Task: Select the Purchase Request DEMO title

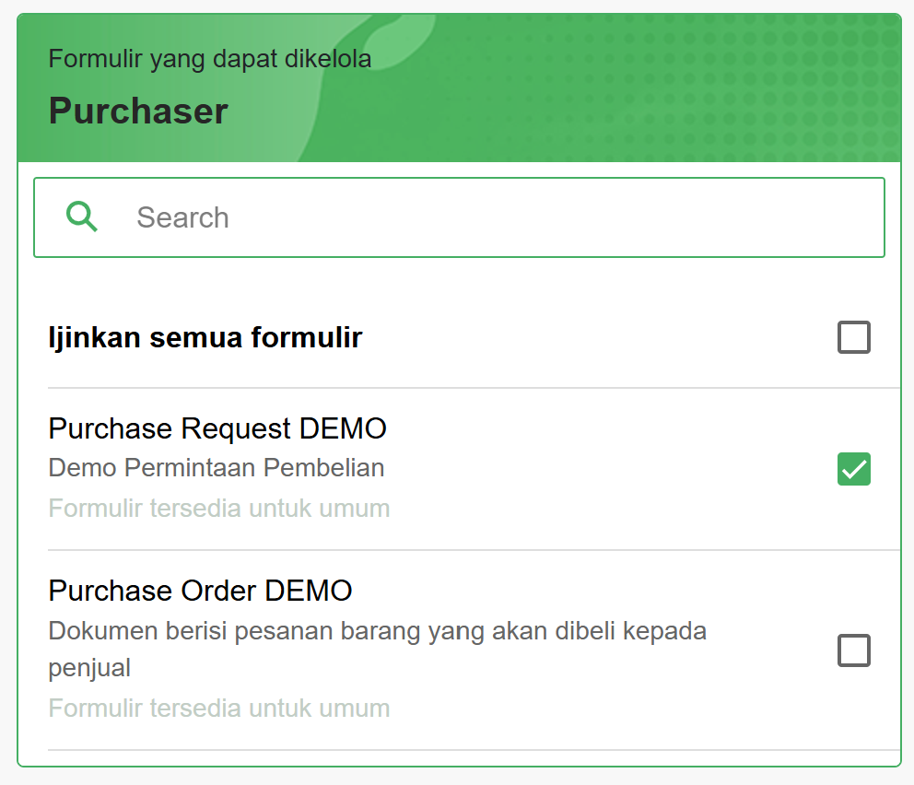Action: (217, 428)
